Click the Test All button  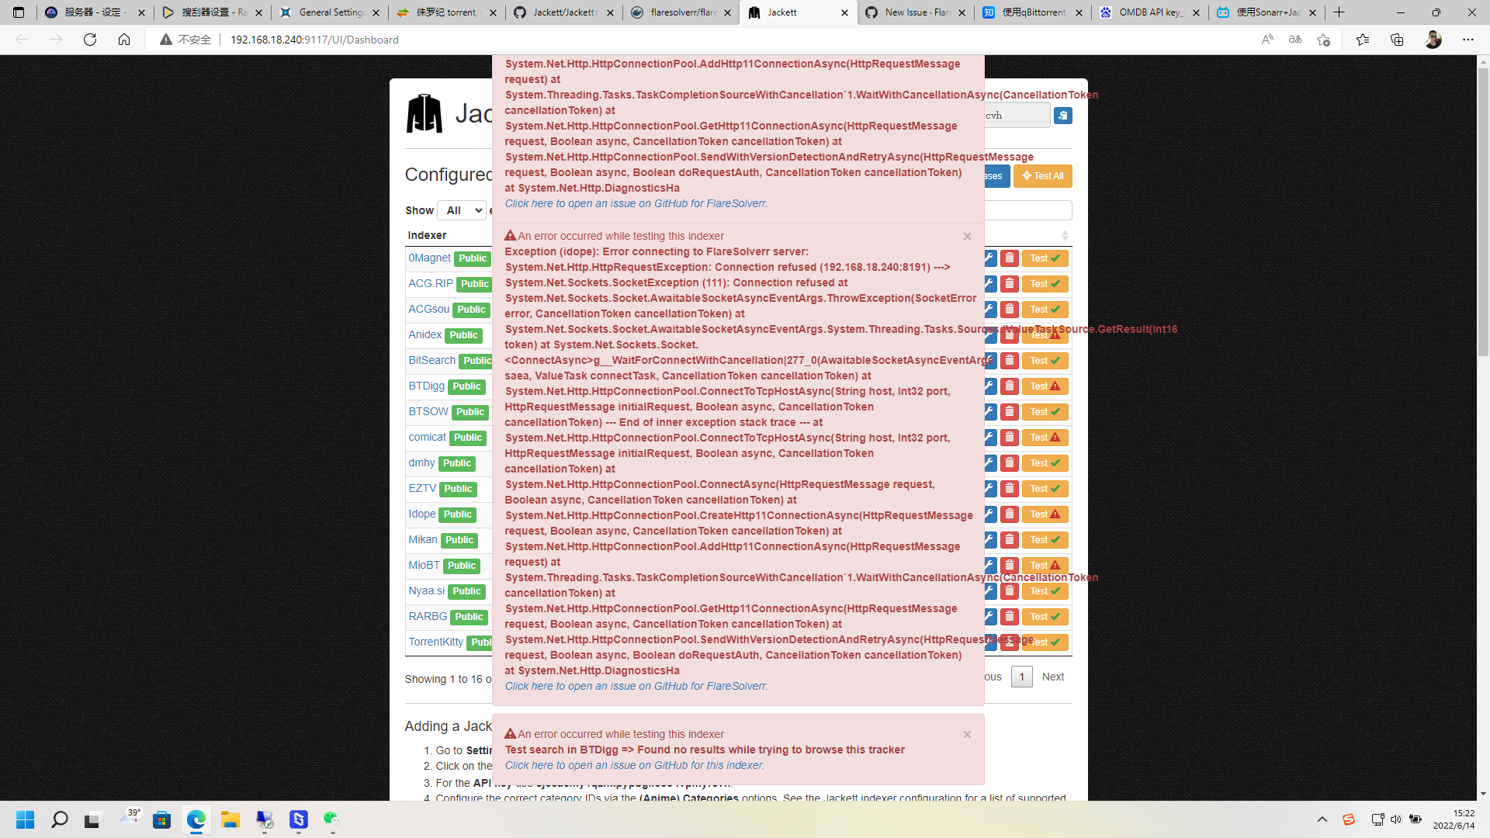click(x=1043, y=176)
